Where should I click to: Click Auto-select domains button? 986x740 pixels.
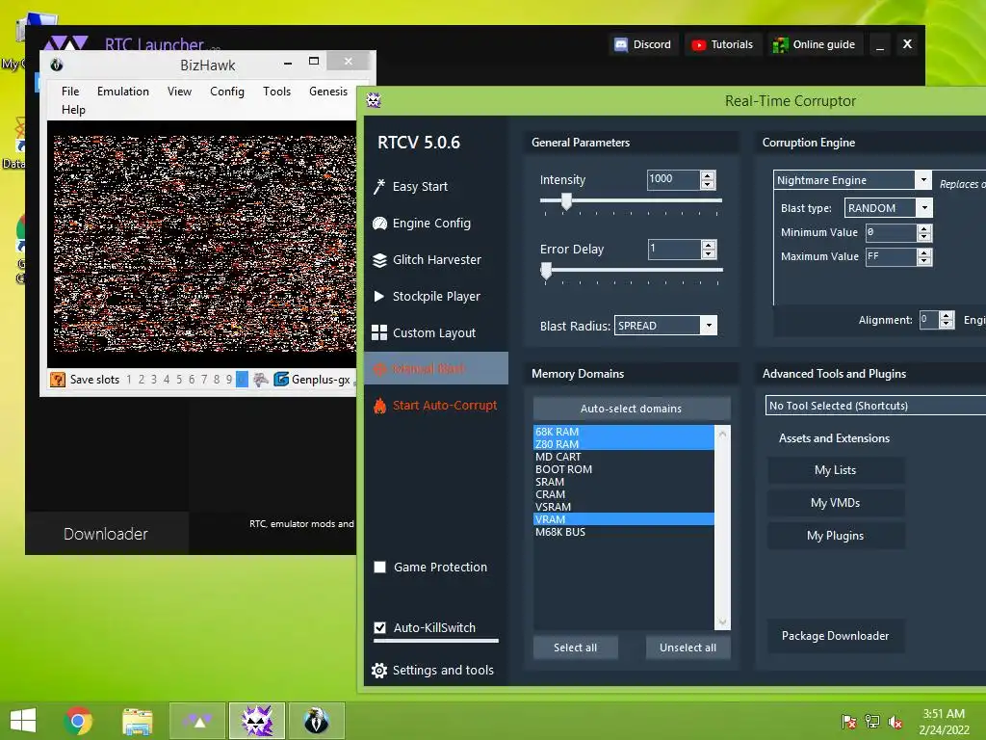click(x=632, y=409)
